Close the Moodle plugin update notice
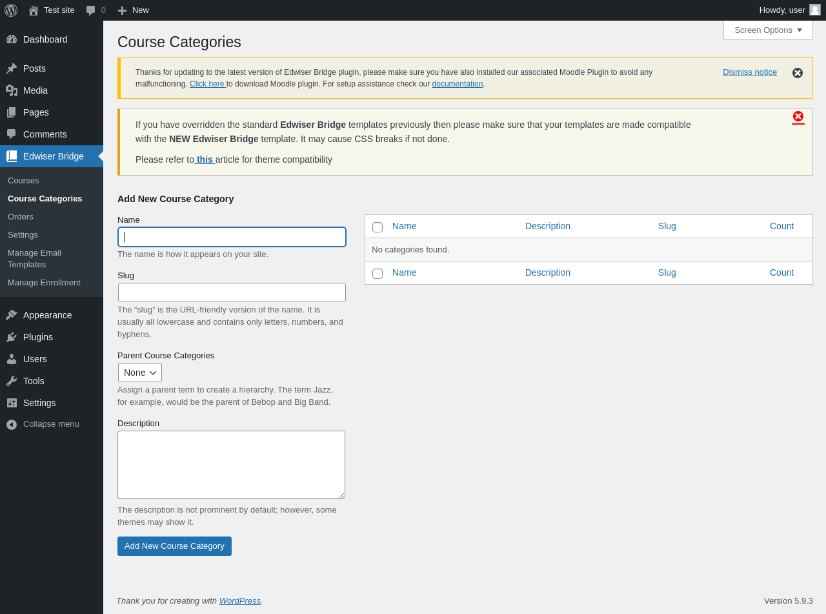Image resolution: width=826 pixels, height=614 pixels. (798, 73)
